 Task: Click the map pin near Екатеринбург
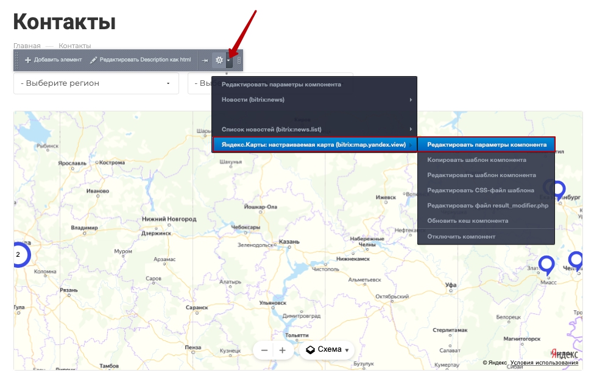coord(558,189)
